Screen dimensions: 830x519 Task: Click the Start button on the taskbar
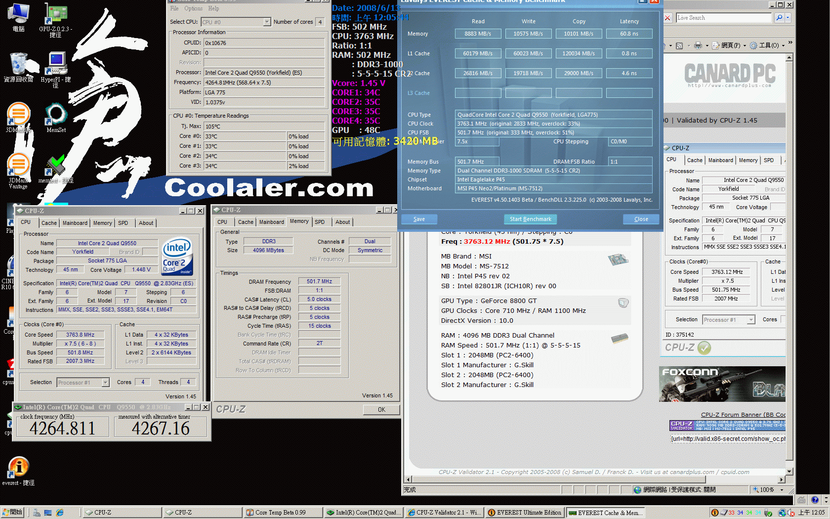point(13,513)
